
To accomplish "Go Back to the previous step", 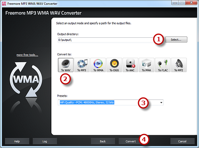I will tap(103, 141).
